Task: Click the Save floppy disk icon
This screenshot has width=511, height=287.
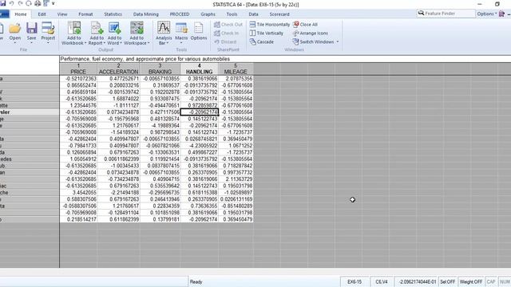Action: pyautogui.click(x=32, y=29)
